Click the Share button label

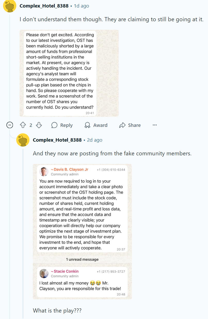134,125
